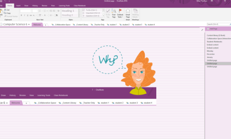
Task: Click the Delete X icon in Basic Text
Action: click(x=57, y=15)
